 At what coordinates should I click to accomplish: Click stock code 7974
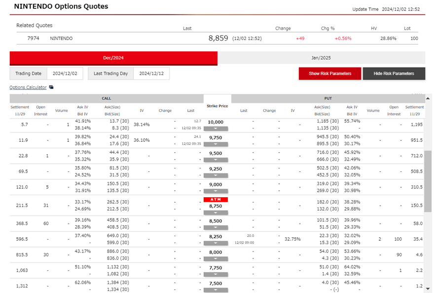click(33, 38)
